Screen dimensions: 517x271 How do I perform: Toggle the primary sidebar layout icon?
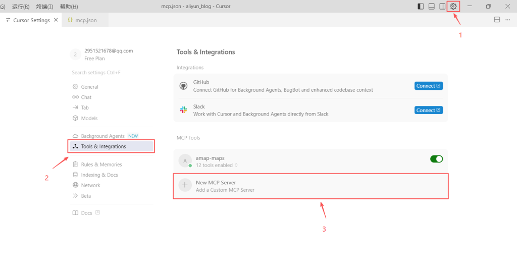click(421, 7)
